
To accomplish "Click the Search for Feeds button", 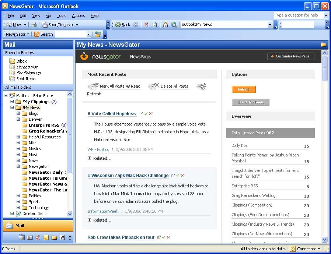I will [250, 102].
